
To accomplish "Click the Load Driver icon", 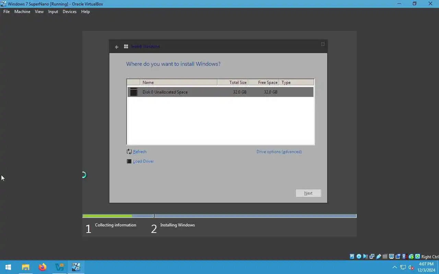I will [129, 161].
